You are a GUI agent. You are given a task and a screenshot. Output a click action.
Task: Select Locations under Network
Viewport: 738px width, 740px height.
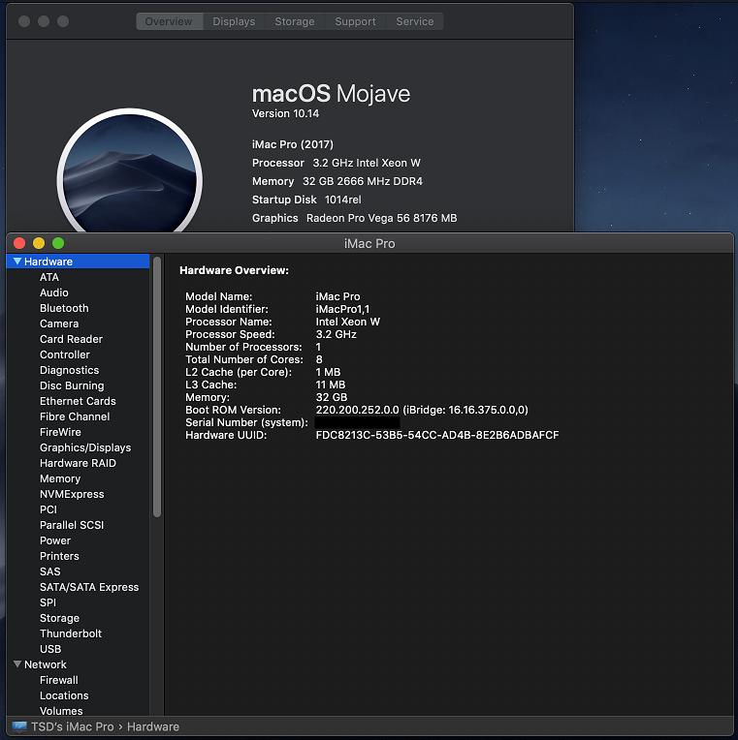[64, 695]
